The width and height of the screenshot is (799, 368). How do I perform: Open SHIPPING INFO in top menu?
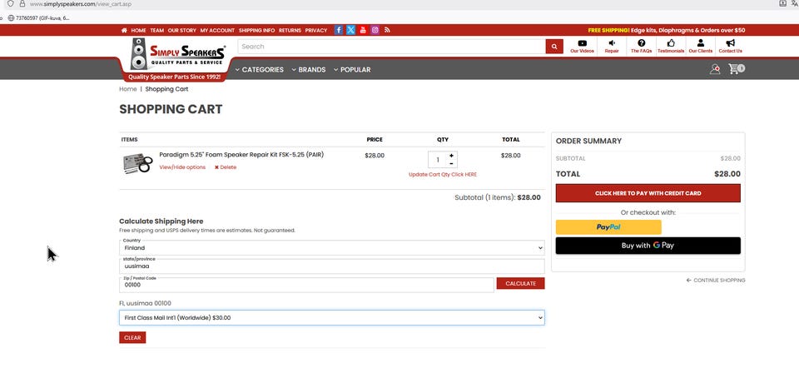[x=256, y=31]
